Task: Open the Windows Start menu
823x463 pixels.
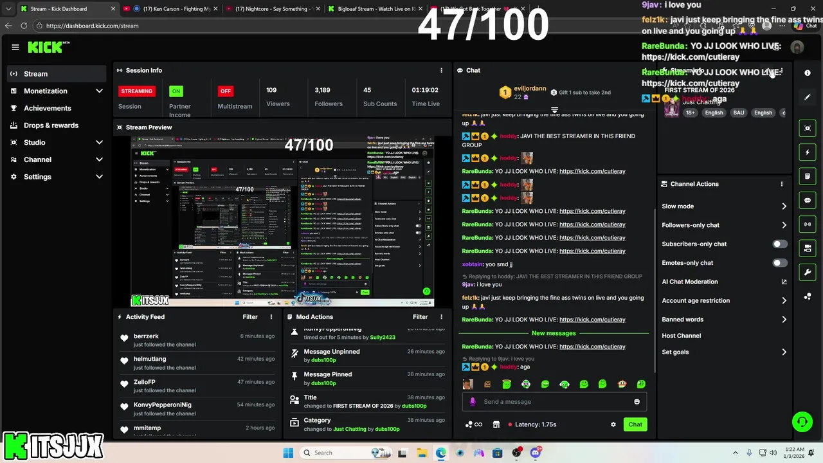Action: [288, 453]
